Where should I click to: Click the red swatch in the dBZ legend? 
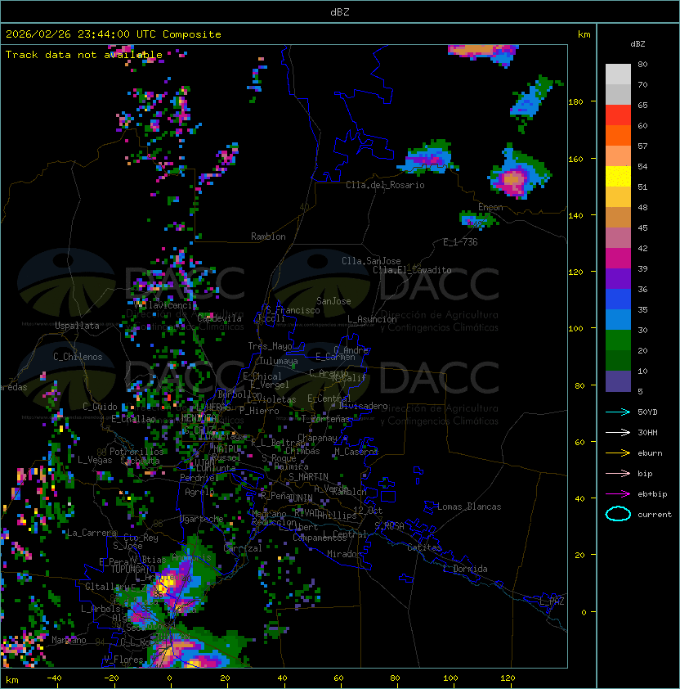click(618, 115)
